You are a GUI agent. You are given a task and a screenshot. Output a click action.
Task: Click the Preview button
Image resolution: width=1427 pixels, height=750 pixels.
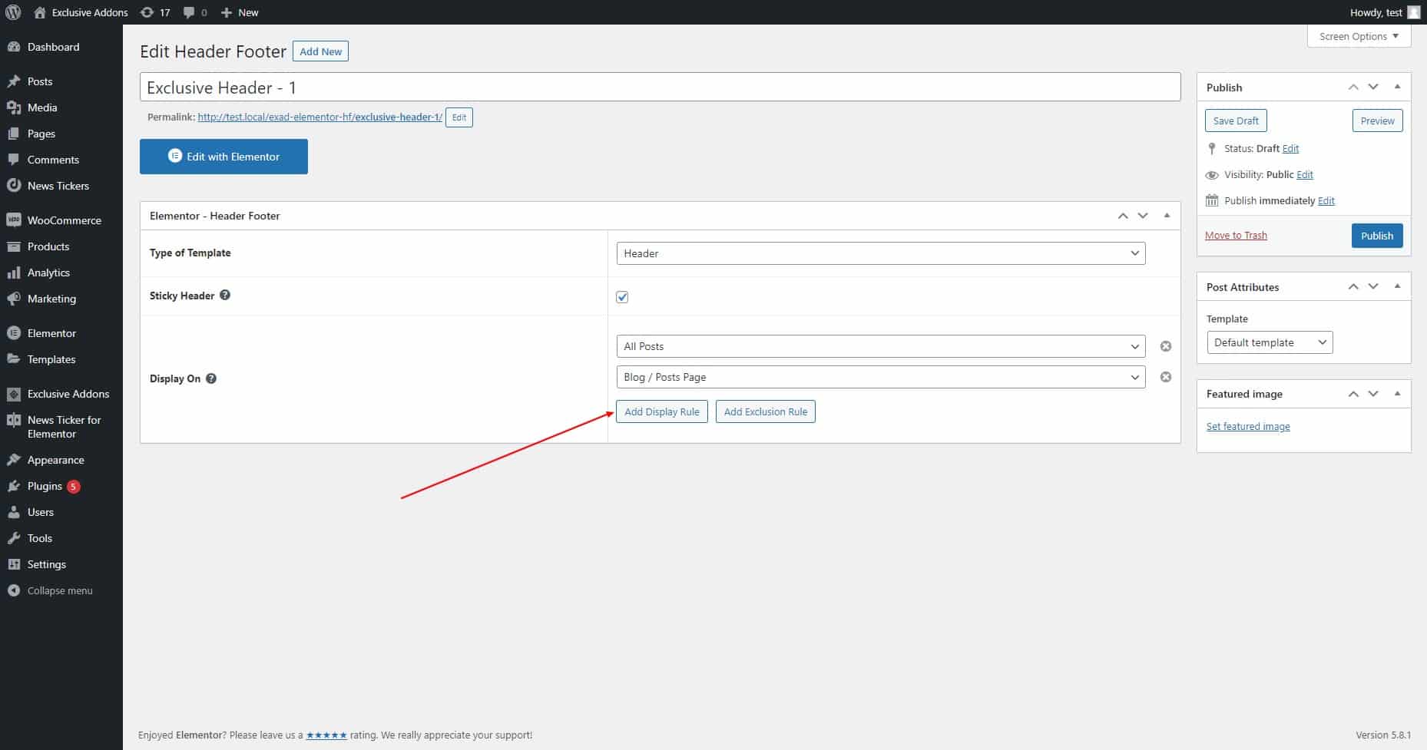1377,121
